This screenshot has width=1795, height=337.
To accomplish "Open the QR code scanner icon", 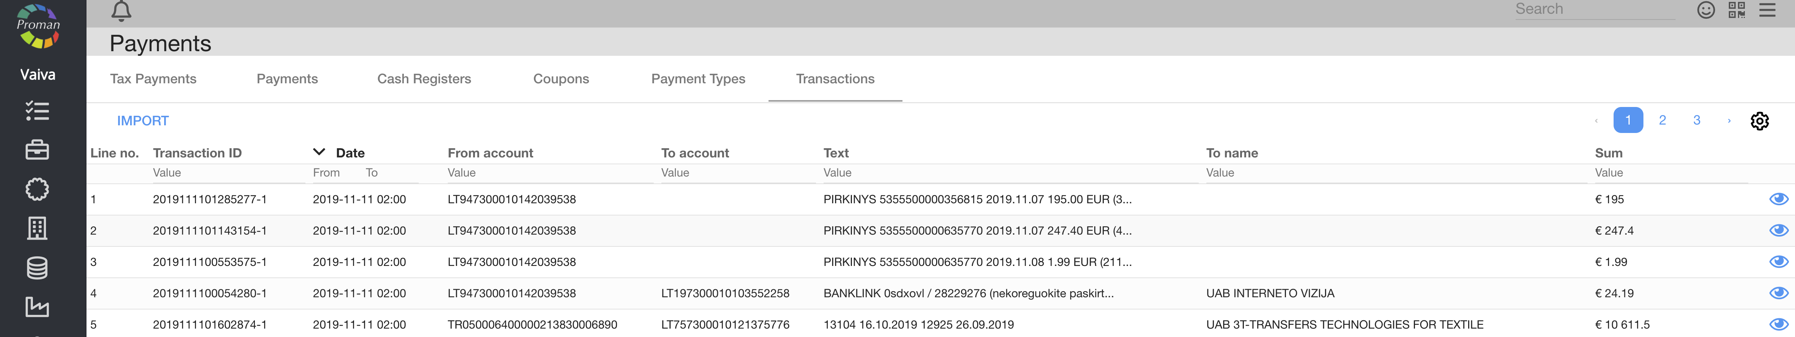I will (1736, 10).
